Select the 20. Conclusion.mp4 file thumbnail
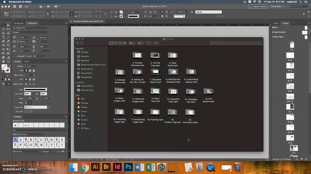 tap(190, 112)
